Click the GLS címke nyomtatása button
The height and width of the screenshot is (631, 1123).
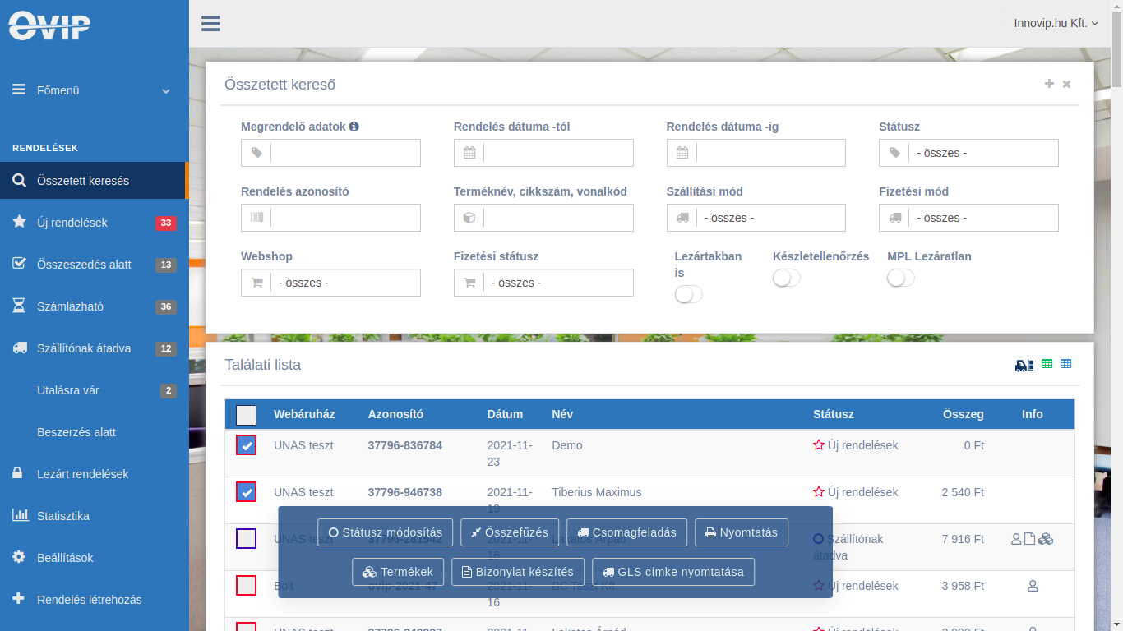(673, 572)
